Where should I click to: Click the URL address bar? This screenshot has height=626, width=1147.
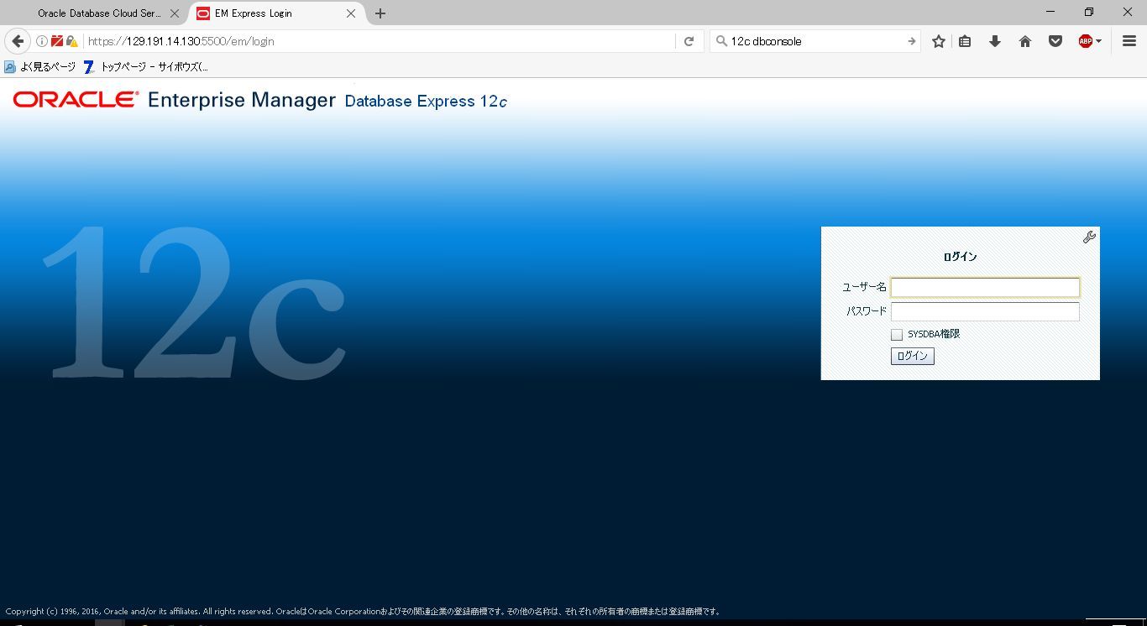coord(378,41)
